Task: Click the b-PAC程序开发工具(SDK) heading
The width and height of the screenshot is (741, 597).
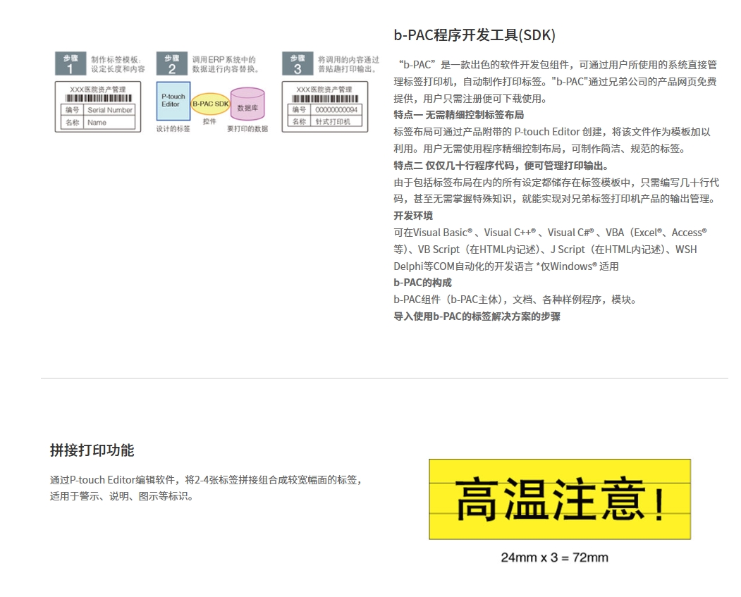Action: [x=474, y=35]
